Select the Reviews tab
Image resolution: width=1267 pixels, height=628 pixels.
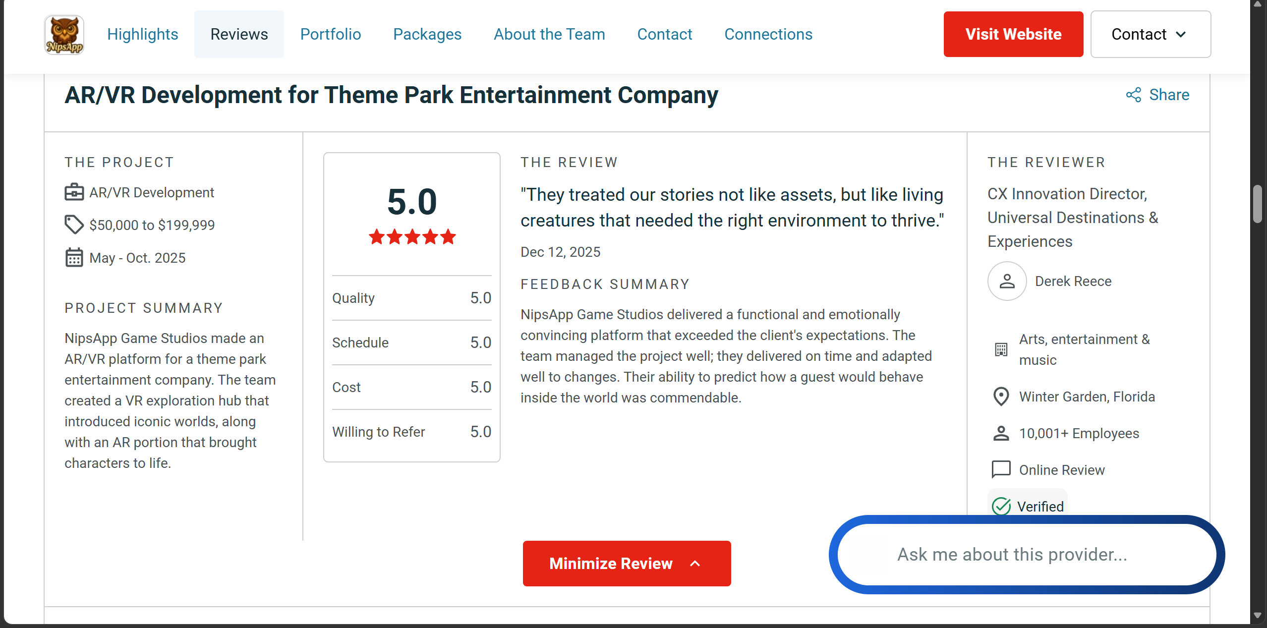pos(239,34)
